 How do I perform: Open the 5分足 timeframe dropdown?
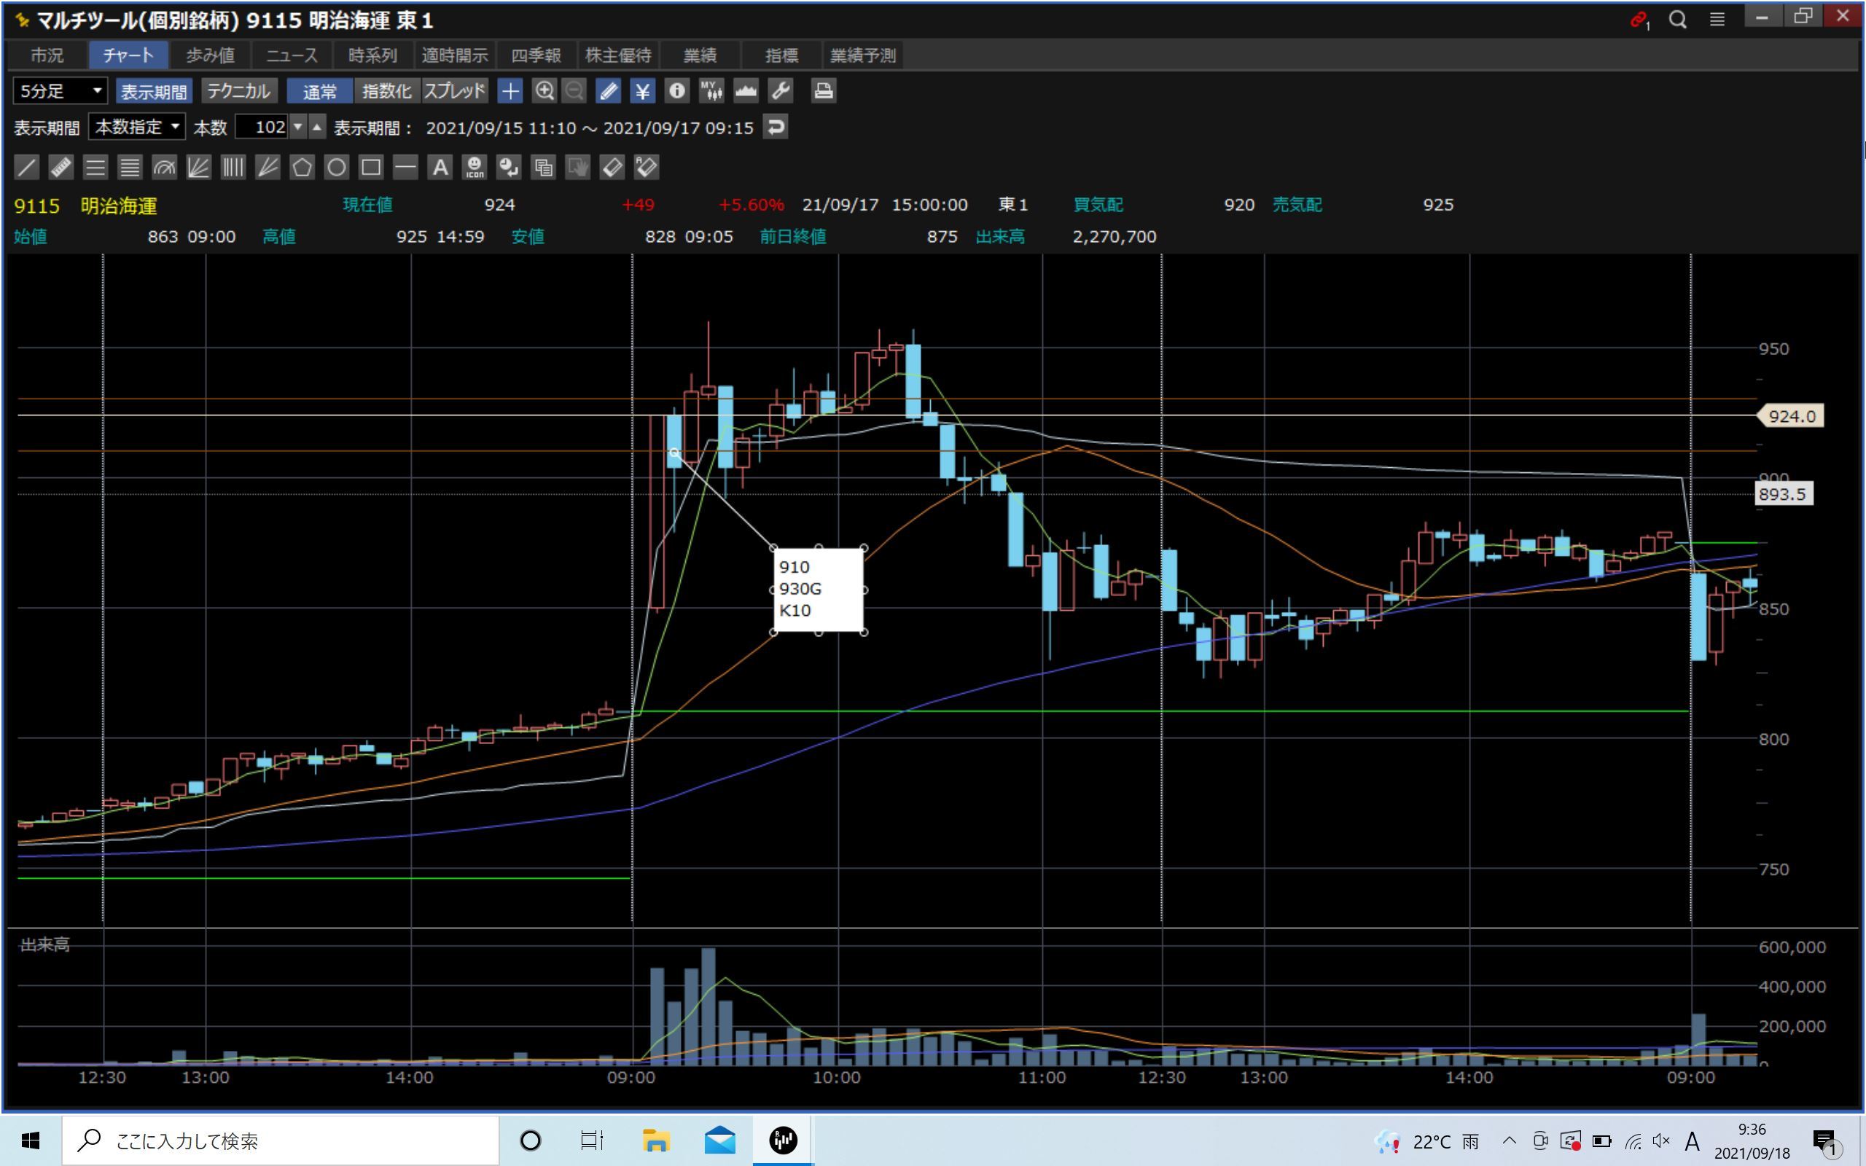tap(60, 91)
